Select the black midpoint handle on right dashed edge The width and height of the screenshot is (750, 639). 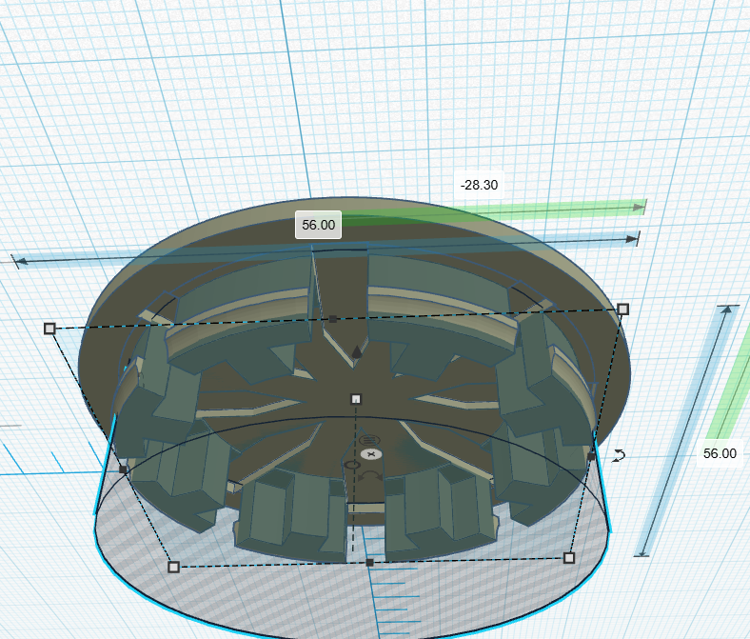tap(591, 457)
